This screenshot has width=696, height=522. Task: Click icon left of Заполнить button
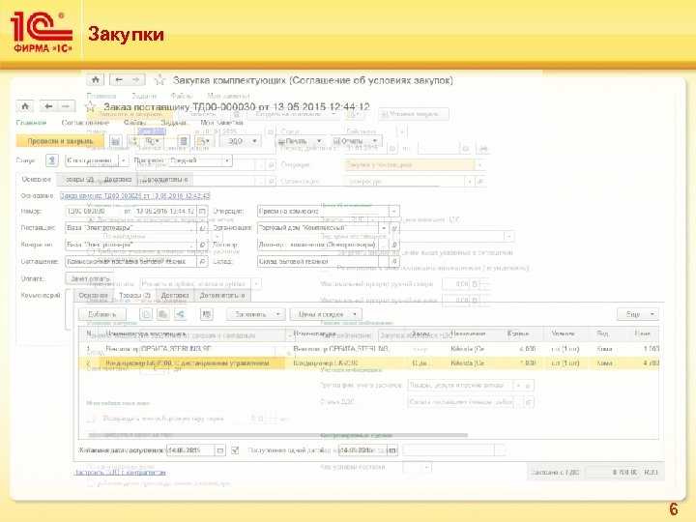click(207, 314)
